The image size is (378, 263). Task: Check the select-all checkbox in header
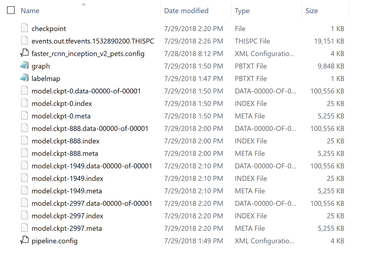(x=11, y=10)
